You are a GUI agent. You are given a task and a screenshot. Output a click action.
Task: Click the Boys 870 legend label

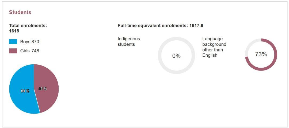(x=30, y=42)
